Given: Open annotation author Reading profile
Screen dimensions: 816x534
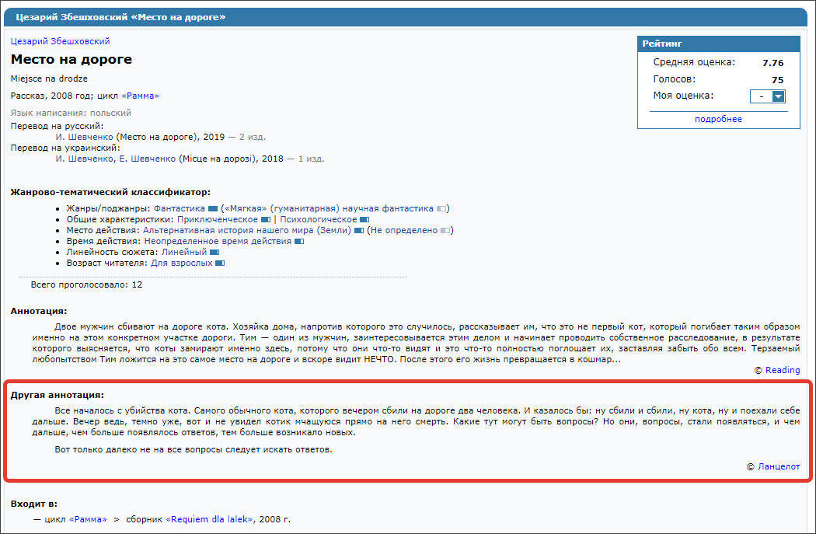Looking at the screenshot, I should pyautogui.click(x=782, y=370).
